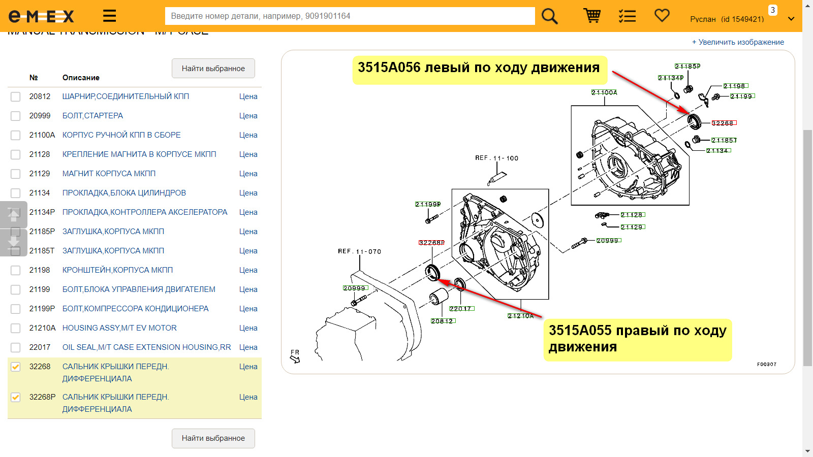Check the box for part 22017

click(16, 347)
